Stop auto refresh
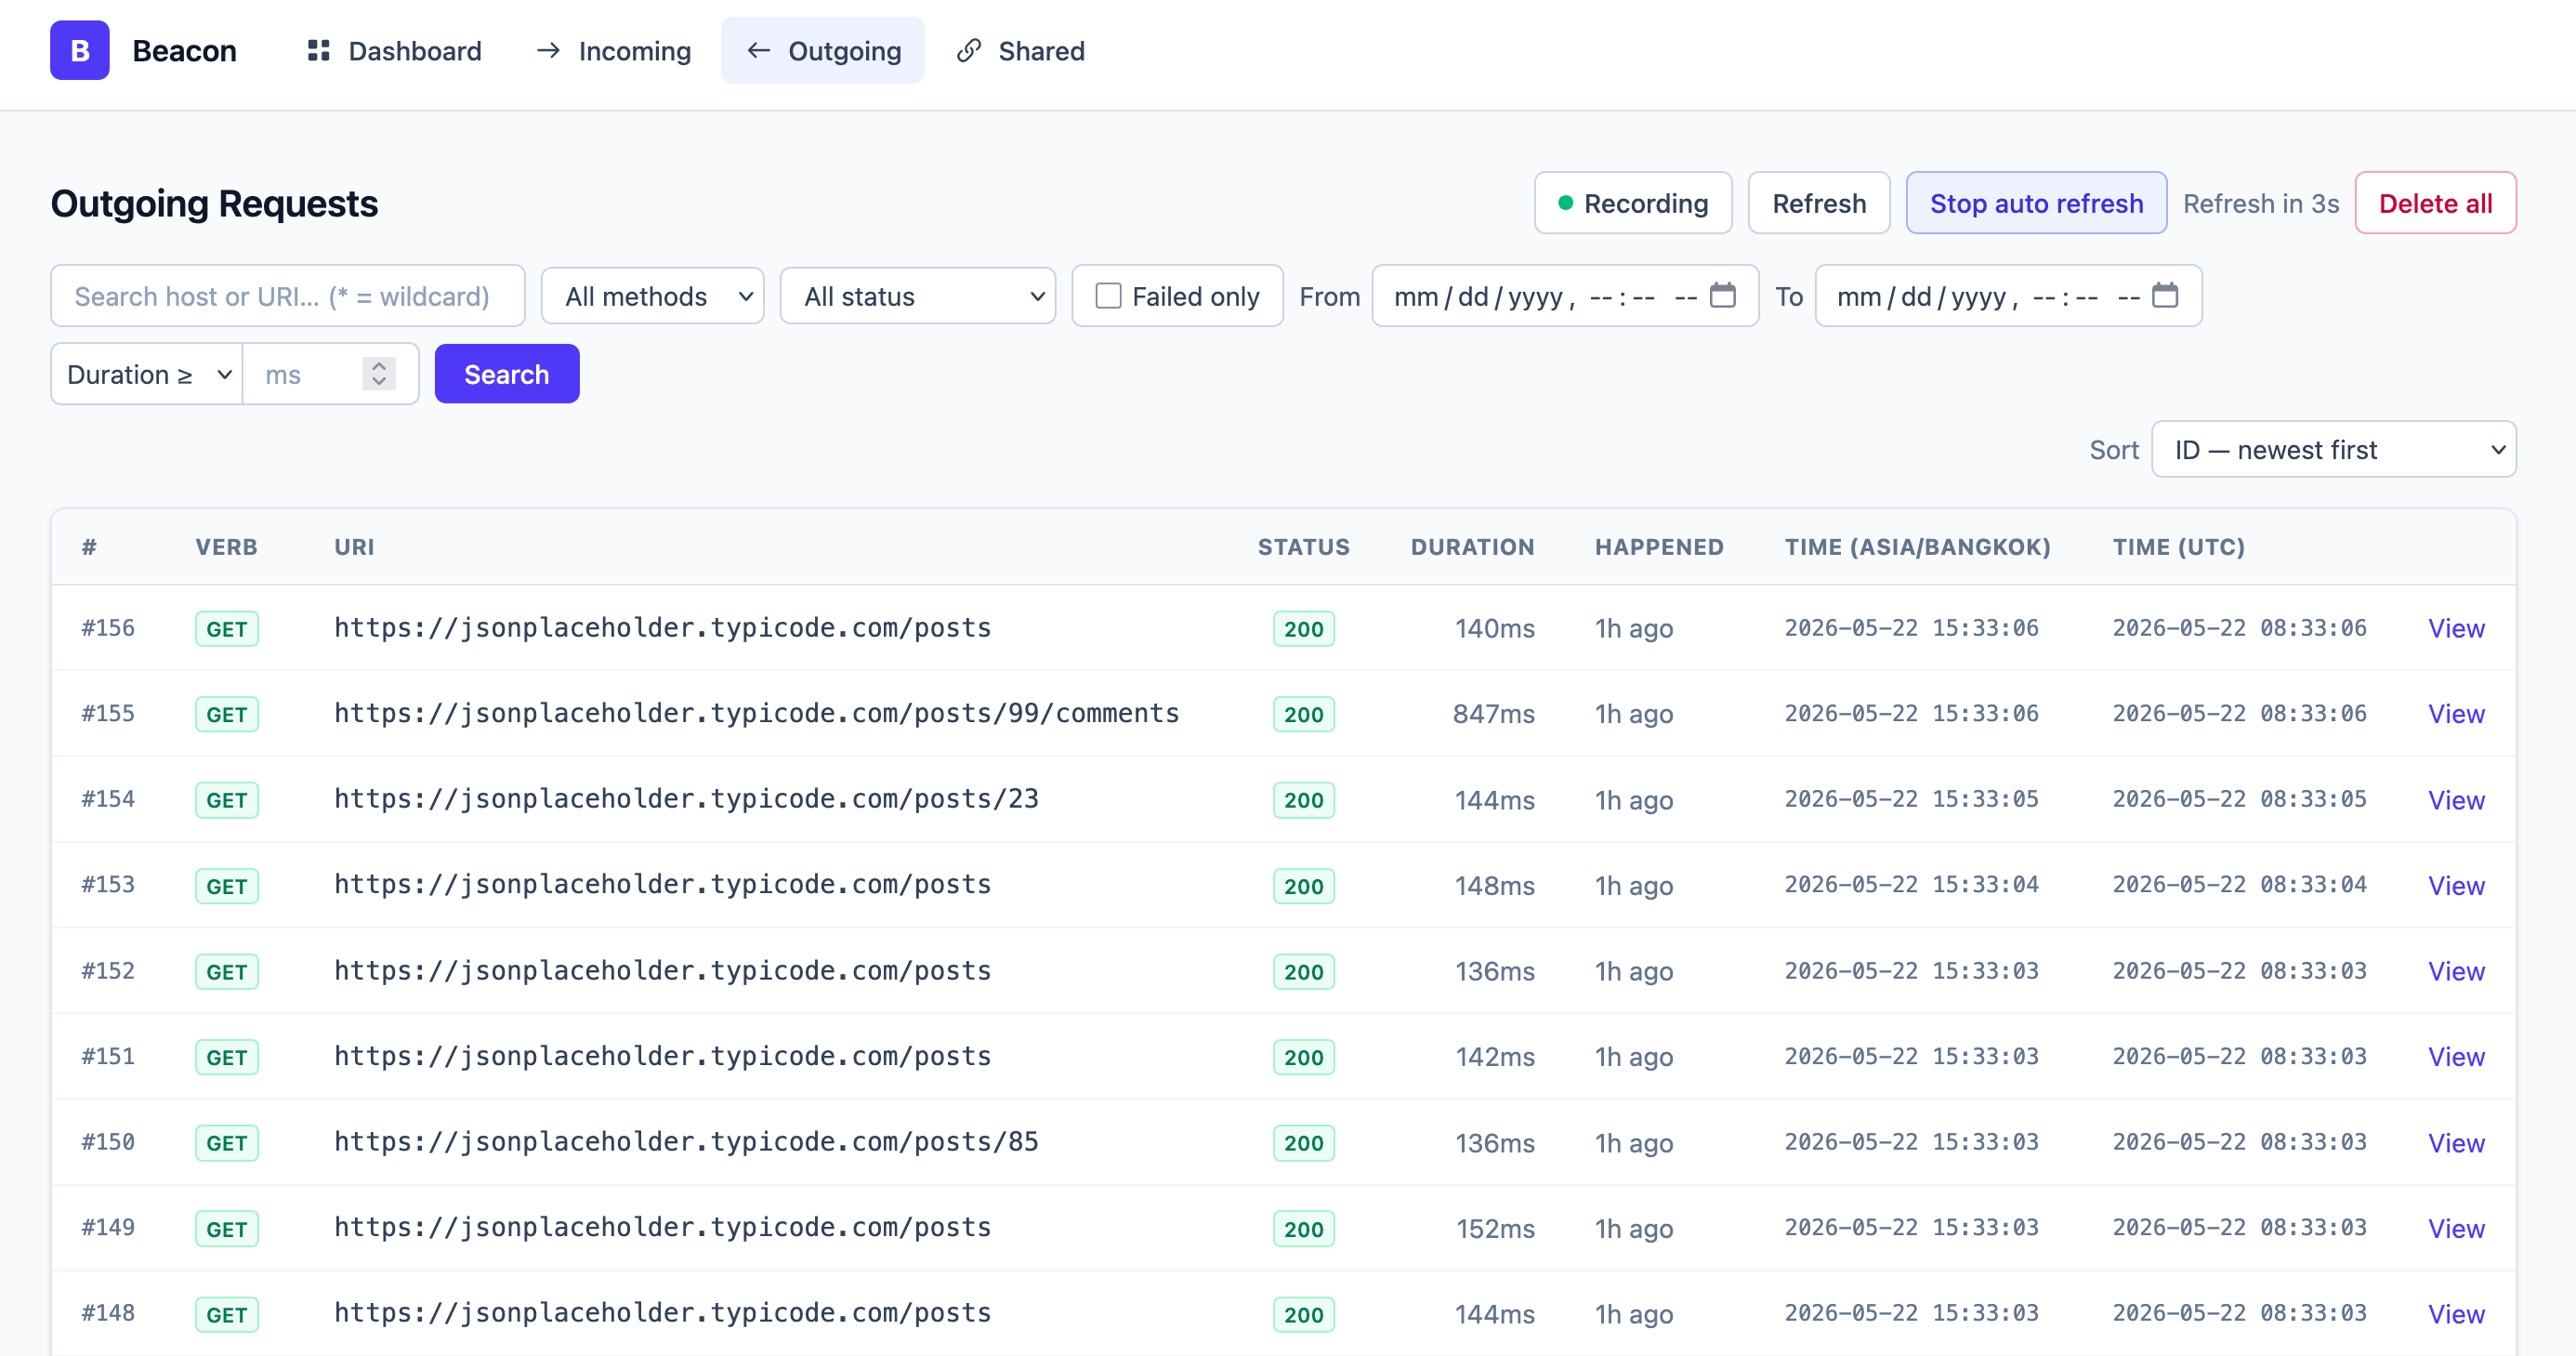Screen dimensions: 2576x1356 coord(2035,203)
